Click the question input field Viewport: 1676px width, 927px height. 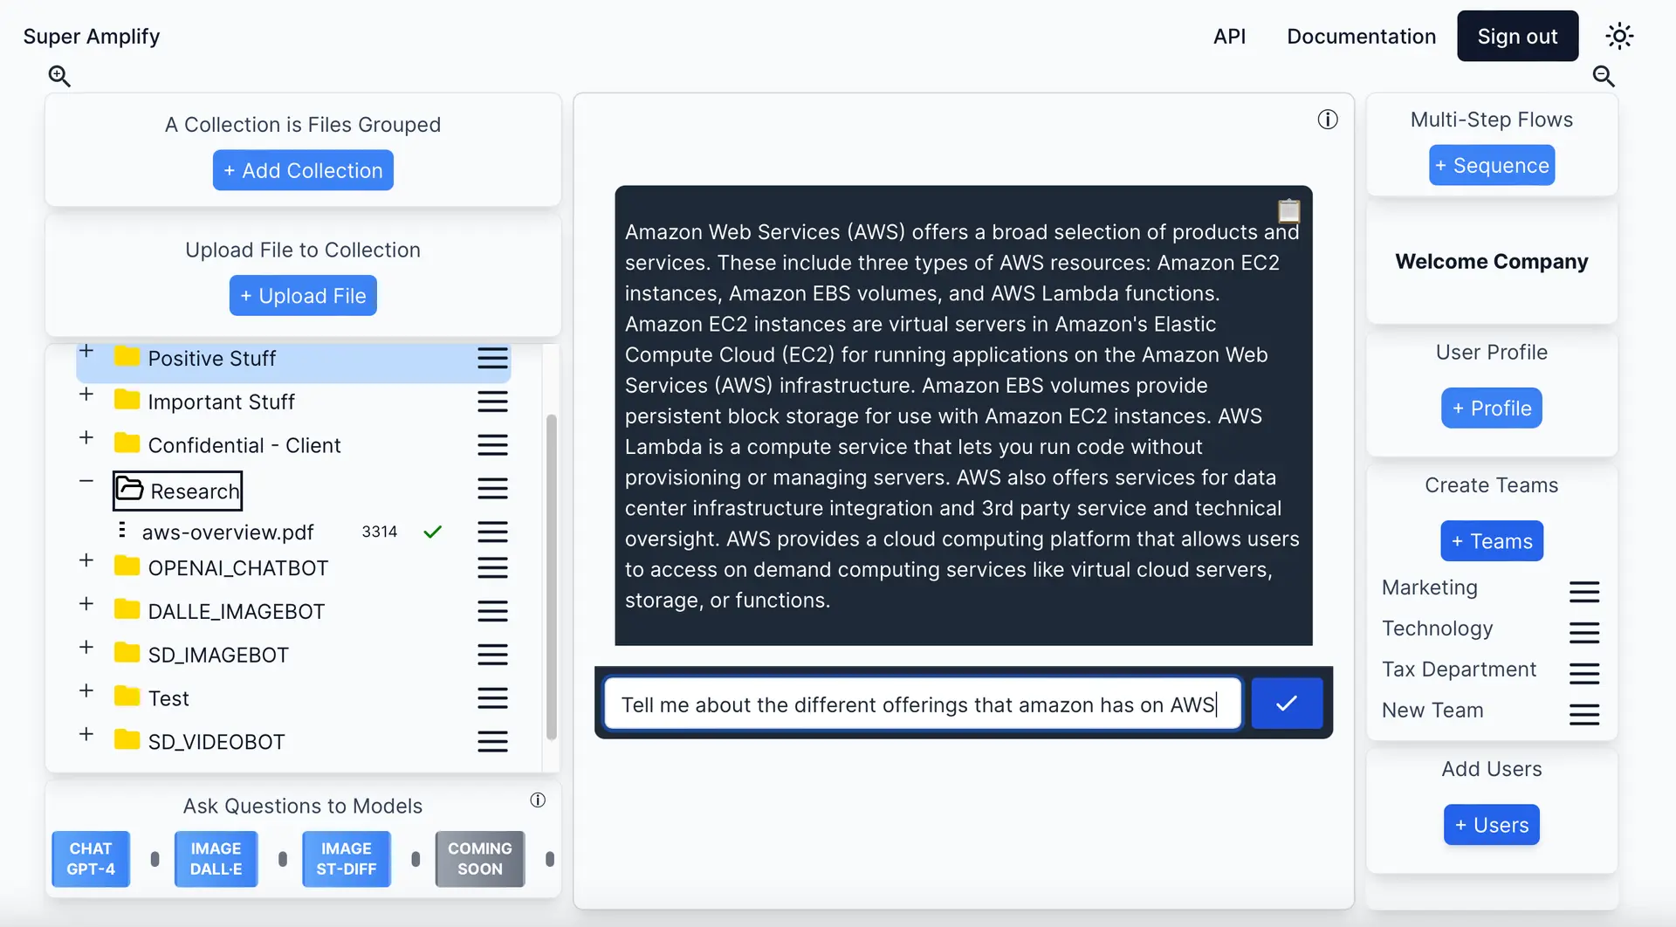pyautogui.click(x=923, y=704)
